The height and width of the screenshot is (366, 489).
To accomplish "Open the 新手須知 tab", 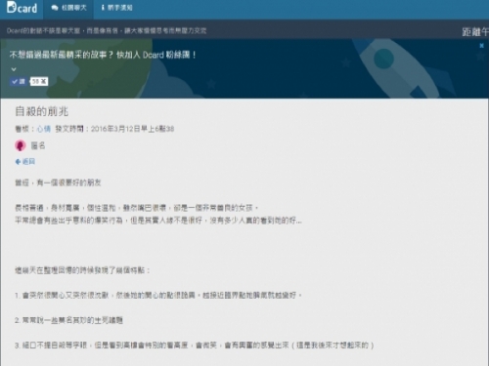I will click(x=116, y=8).
